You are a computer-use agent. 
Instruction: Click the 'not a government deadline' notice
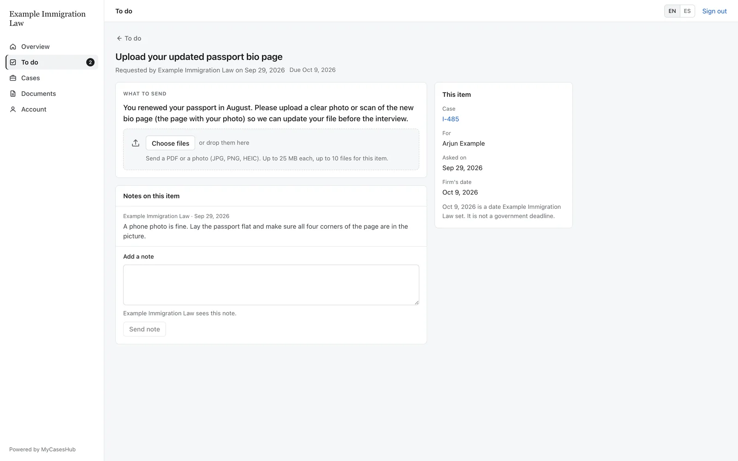coord(501,212)
